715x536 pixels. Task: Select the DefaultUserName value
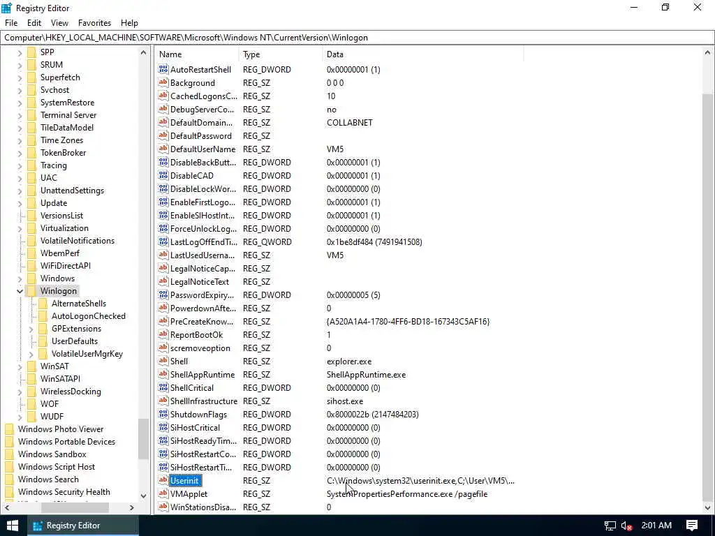coord(203,149)
